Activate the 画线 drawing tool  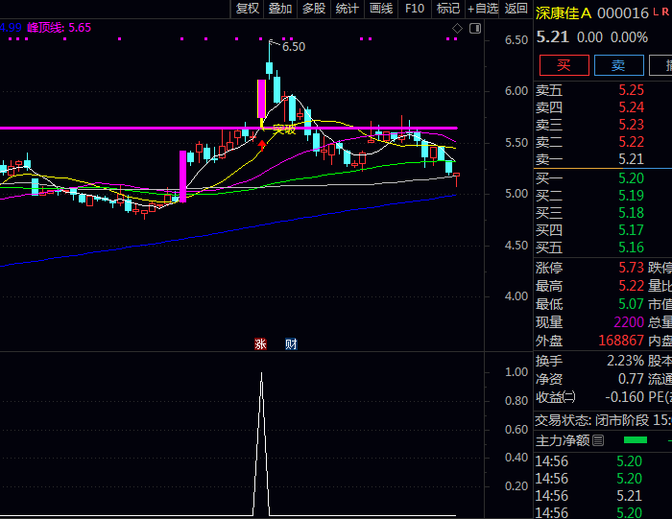point(380,9)
